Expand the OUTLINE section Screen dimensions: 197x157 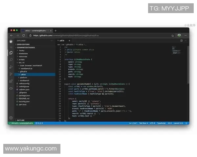[x=20, y=120]
